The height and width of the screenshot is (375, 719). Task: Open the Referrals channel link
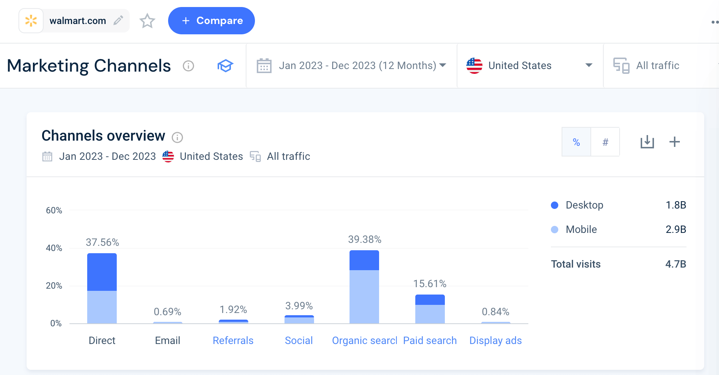tap(233, 340)
